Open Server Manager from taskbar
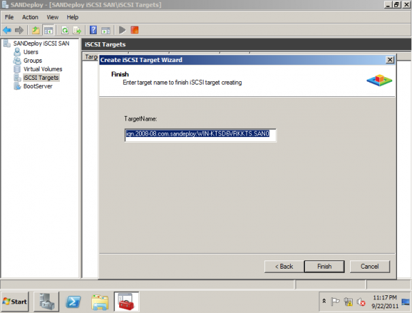The width and height of the screenshot is (412, 313). pyautogui.click(x=46, y=301)
